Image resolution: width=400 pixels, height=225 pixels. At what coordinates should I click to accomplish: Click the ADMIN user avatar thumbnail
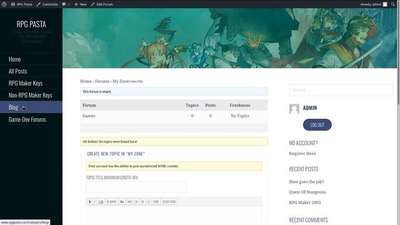[x=294, y=109]
